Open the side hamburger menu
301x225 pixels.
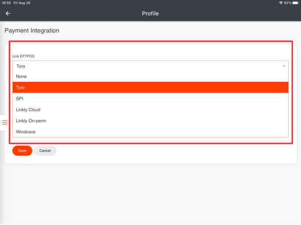[5, 122]
